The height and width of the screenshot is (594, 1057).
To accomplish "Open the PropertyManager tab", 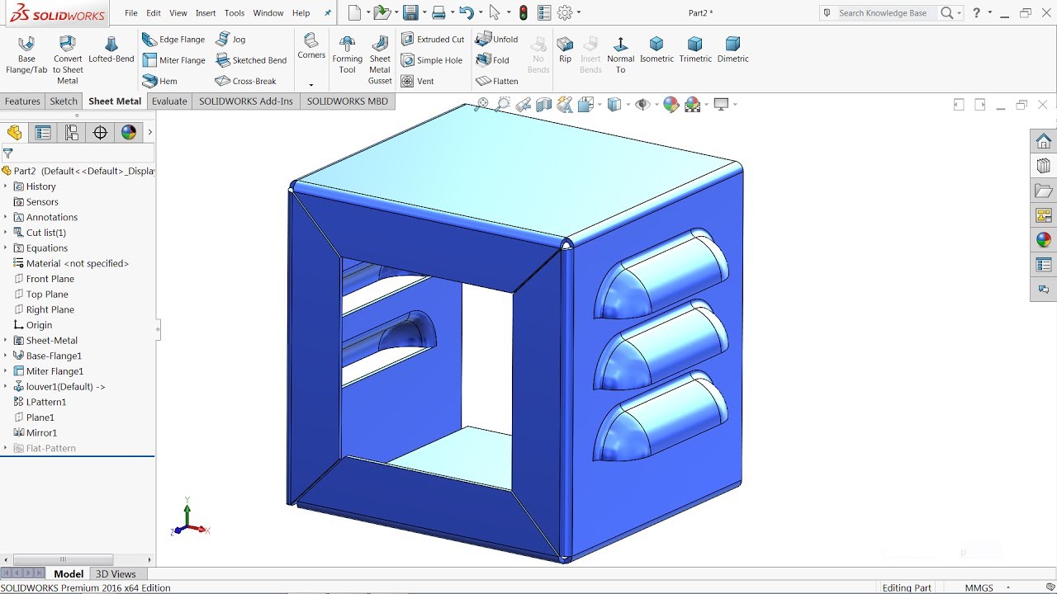I will 43,133.
